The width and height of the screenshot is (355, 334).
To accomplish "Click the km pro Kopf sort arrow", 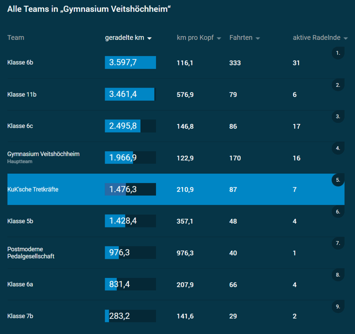I will (x=219, y=38).
